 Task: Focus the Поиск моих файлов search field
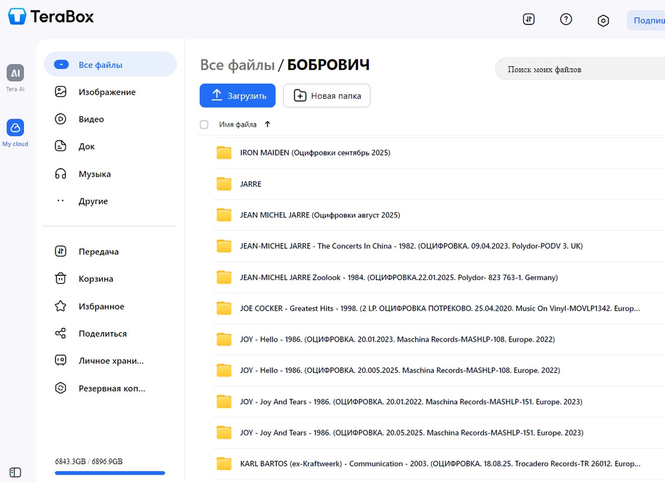pyautogui.click(x=580, y=69)
